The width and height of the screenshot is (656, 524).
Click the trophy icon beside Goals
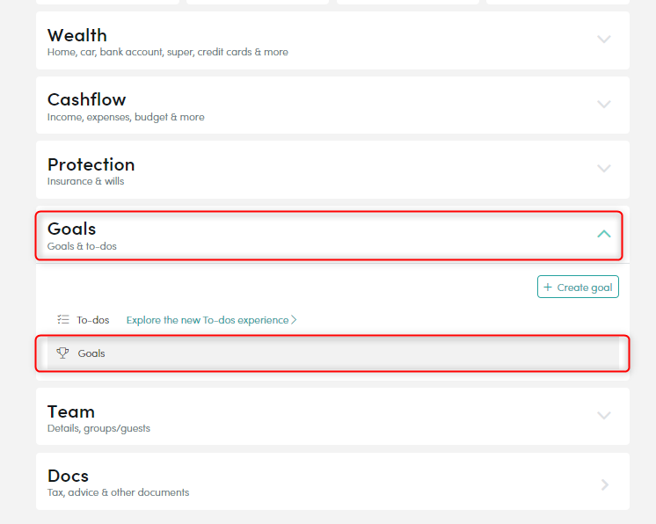click(x=62, y=353)
